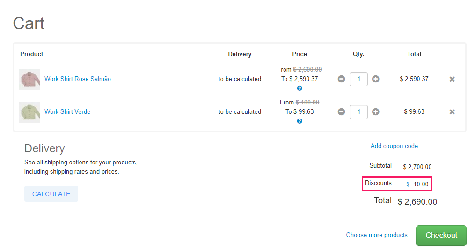
Task: Show price info for Work Shirt Verde
Action: (300, 121)
